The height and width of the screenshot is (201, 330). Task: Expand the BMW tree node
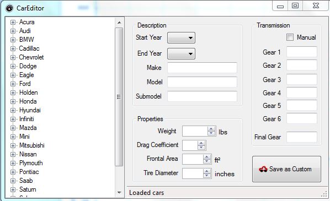[x=13, y=40]
